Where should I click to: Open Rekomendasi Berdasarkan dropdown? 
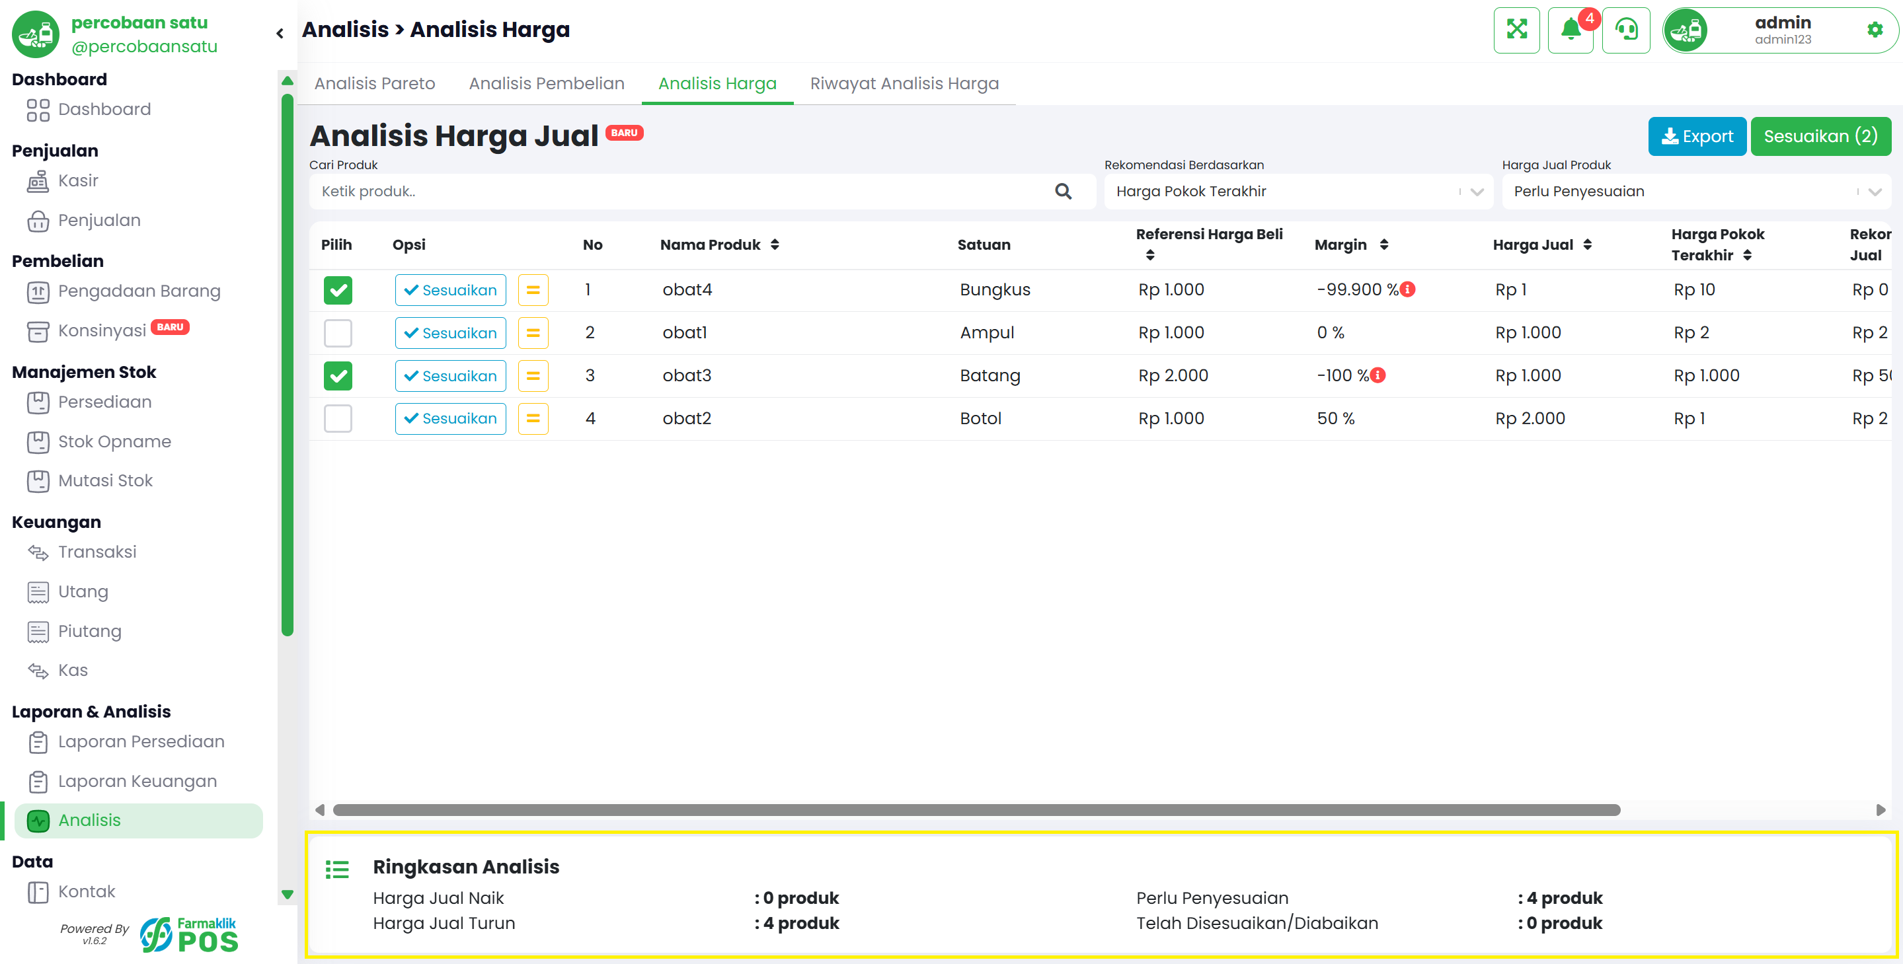[x=1298, y=192]
